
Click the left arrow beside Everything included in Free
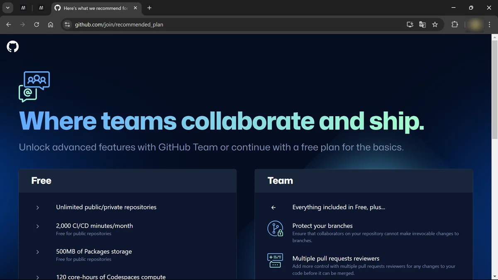click(273, 207)
